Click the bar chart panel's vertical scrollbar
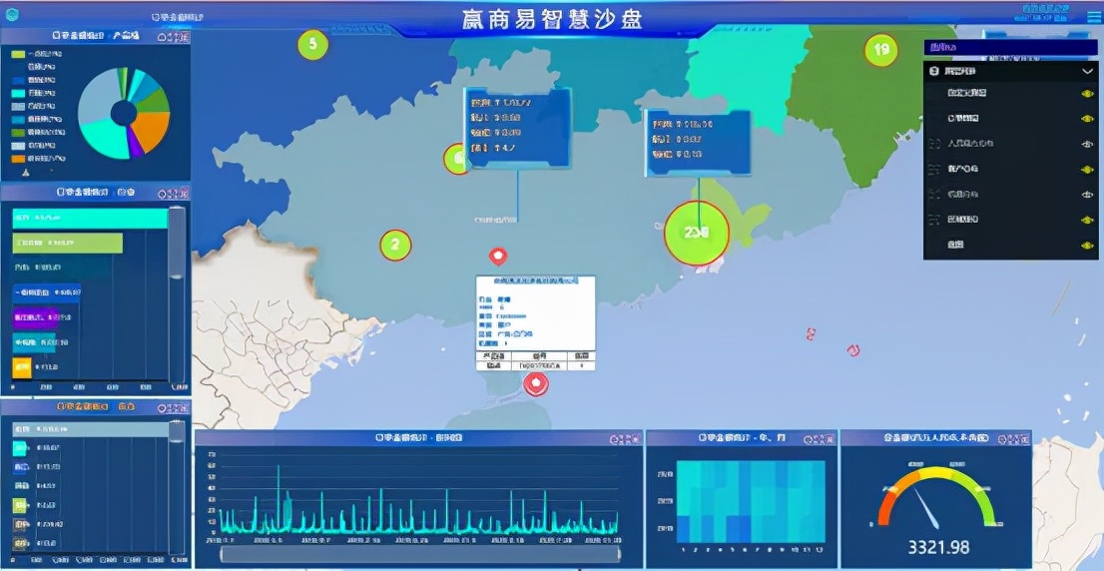1104x571 pixels. point(177,294)
